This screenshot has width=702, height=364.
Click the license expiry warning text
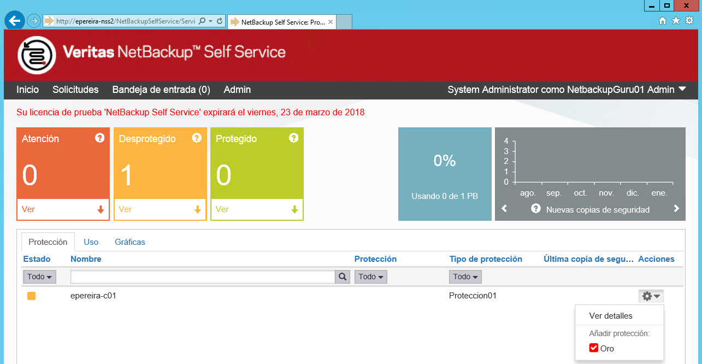pos(191,113)
